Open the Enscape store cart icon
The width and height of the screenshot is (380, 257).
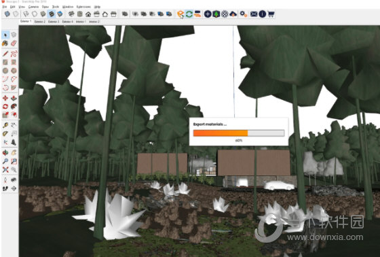pyautogui.click(x=271, y=14)
